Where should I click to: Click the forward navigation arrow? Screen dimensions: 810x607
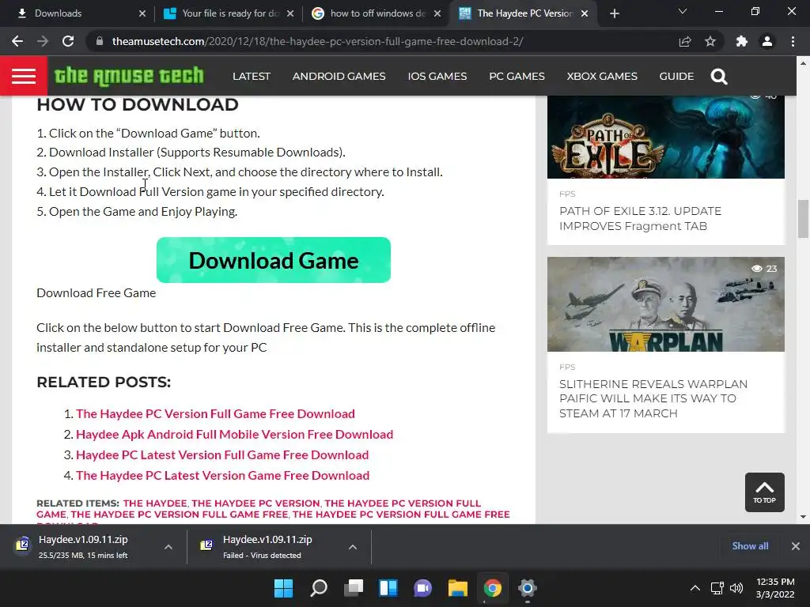(x=43, y=41)
